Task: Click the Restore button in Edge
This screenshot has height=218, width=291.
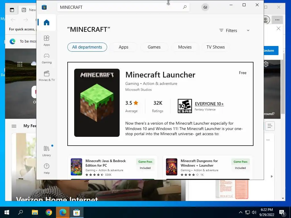Action: tap(271, 51)
